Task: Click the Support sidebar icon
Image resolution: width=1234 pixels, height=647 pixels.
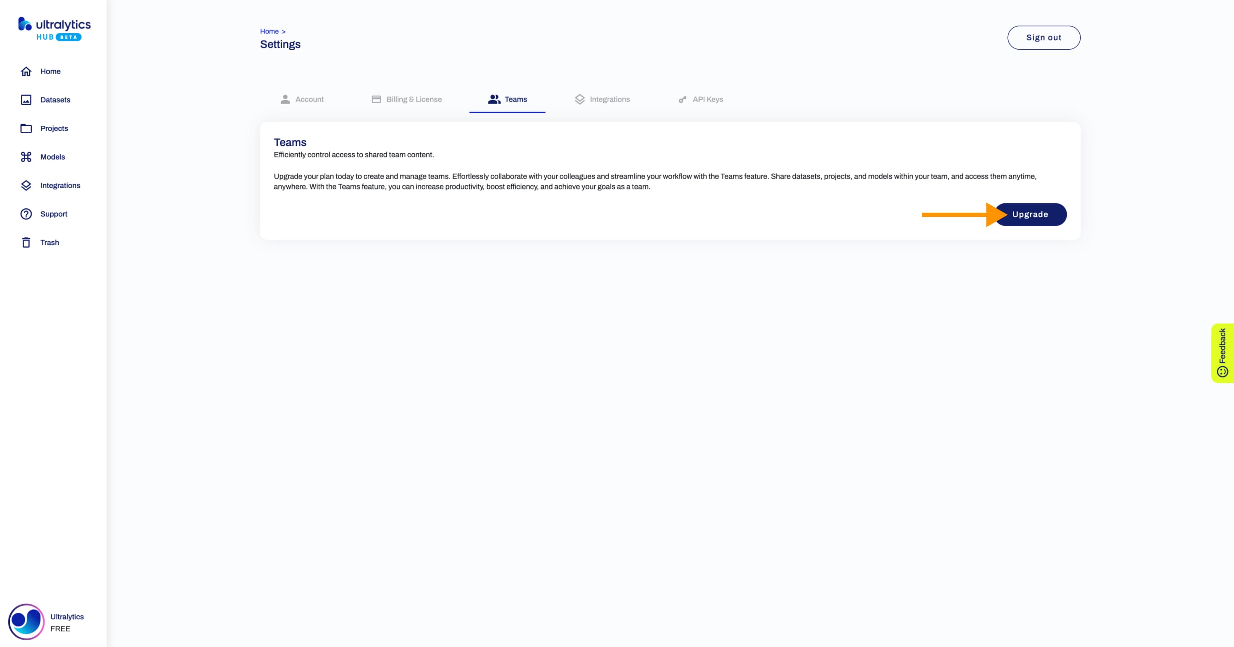Action: pyautogui.click(x=25, y=214)
